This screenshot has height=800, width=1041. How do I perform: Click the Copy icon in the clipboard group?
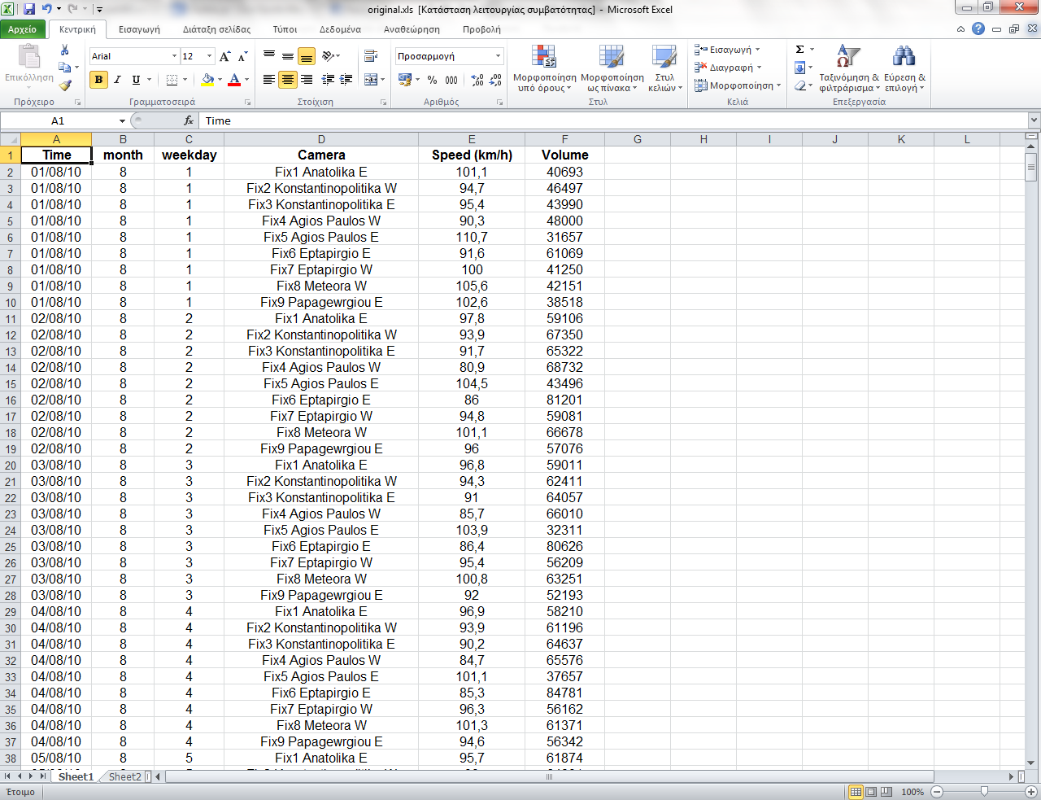pos(65,68)
